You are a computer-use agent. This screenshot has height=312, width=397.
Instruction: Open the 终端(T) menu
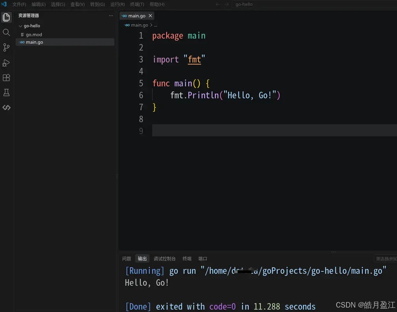137,4
